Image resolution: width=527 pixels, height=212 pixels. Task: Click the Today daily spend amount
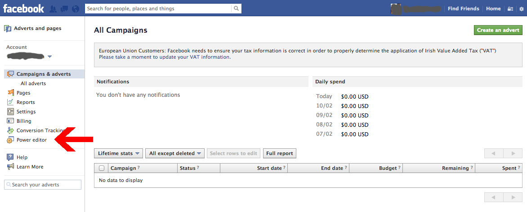pyautogui.click(x=355, y=97)
